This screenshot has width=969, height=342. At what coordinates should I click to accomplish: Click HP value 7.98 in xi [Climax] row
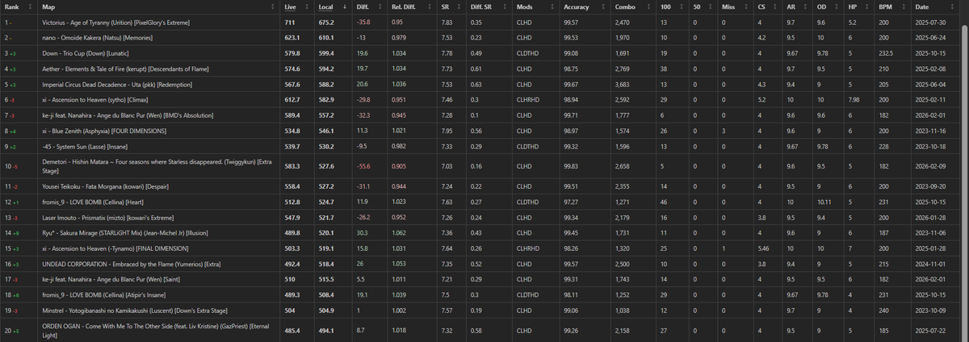pyautogui.click(x=854, y=99)
